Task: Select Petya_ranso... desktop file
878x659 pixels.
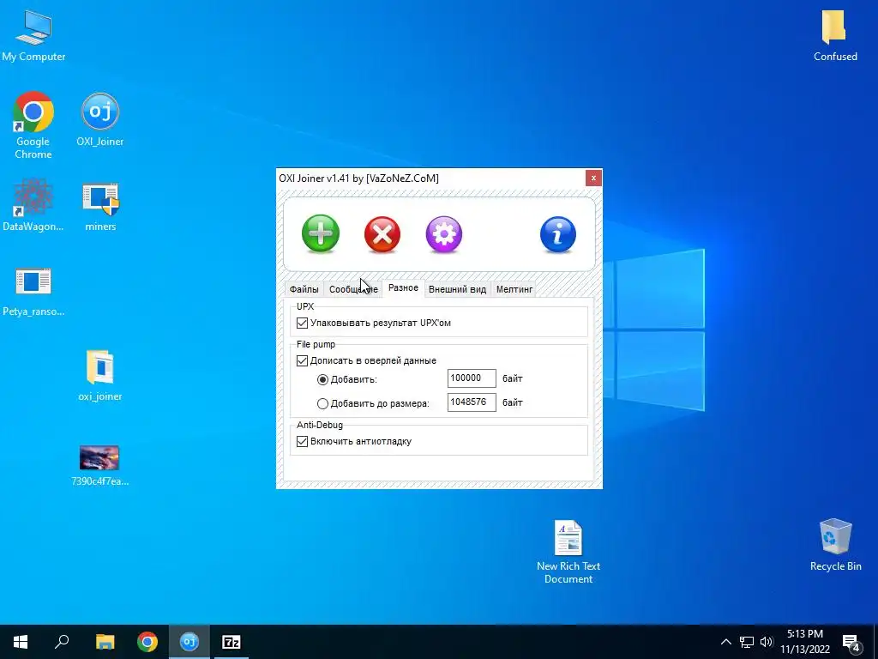Action: coord(33,292)
